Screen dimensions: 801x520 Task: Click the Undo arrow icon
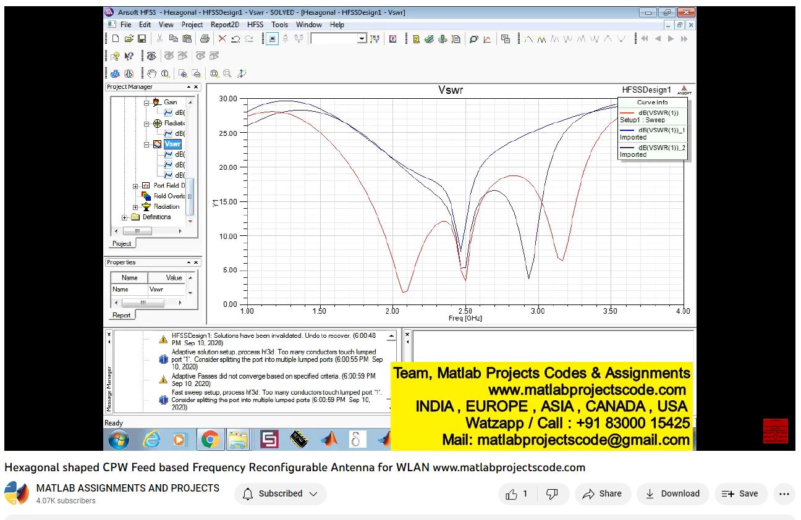pos(235,39)
